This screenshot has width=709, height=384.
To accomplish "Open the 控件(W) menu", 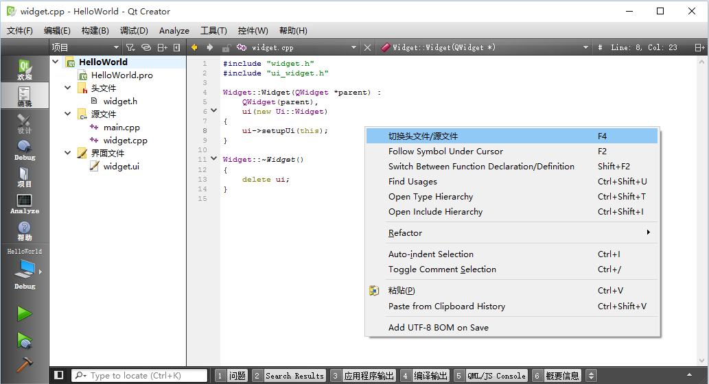I will click(x=253, y=31).
